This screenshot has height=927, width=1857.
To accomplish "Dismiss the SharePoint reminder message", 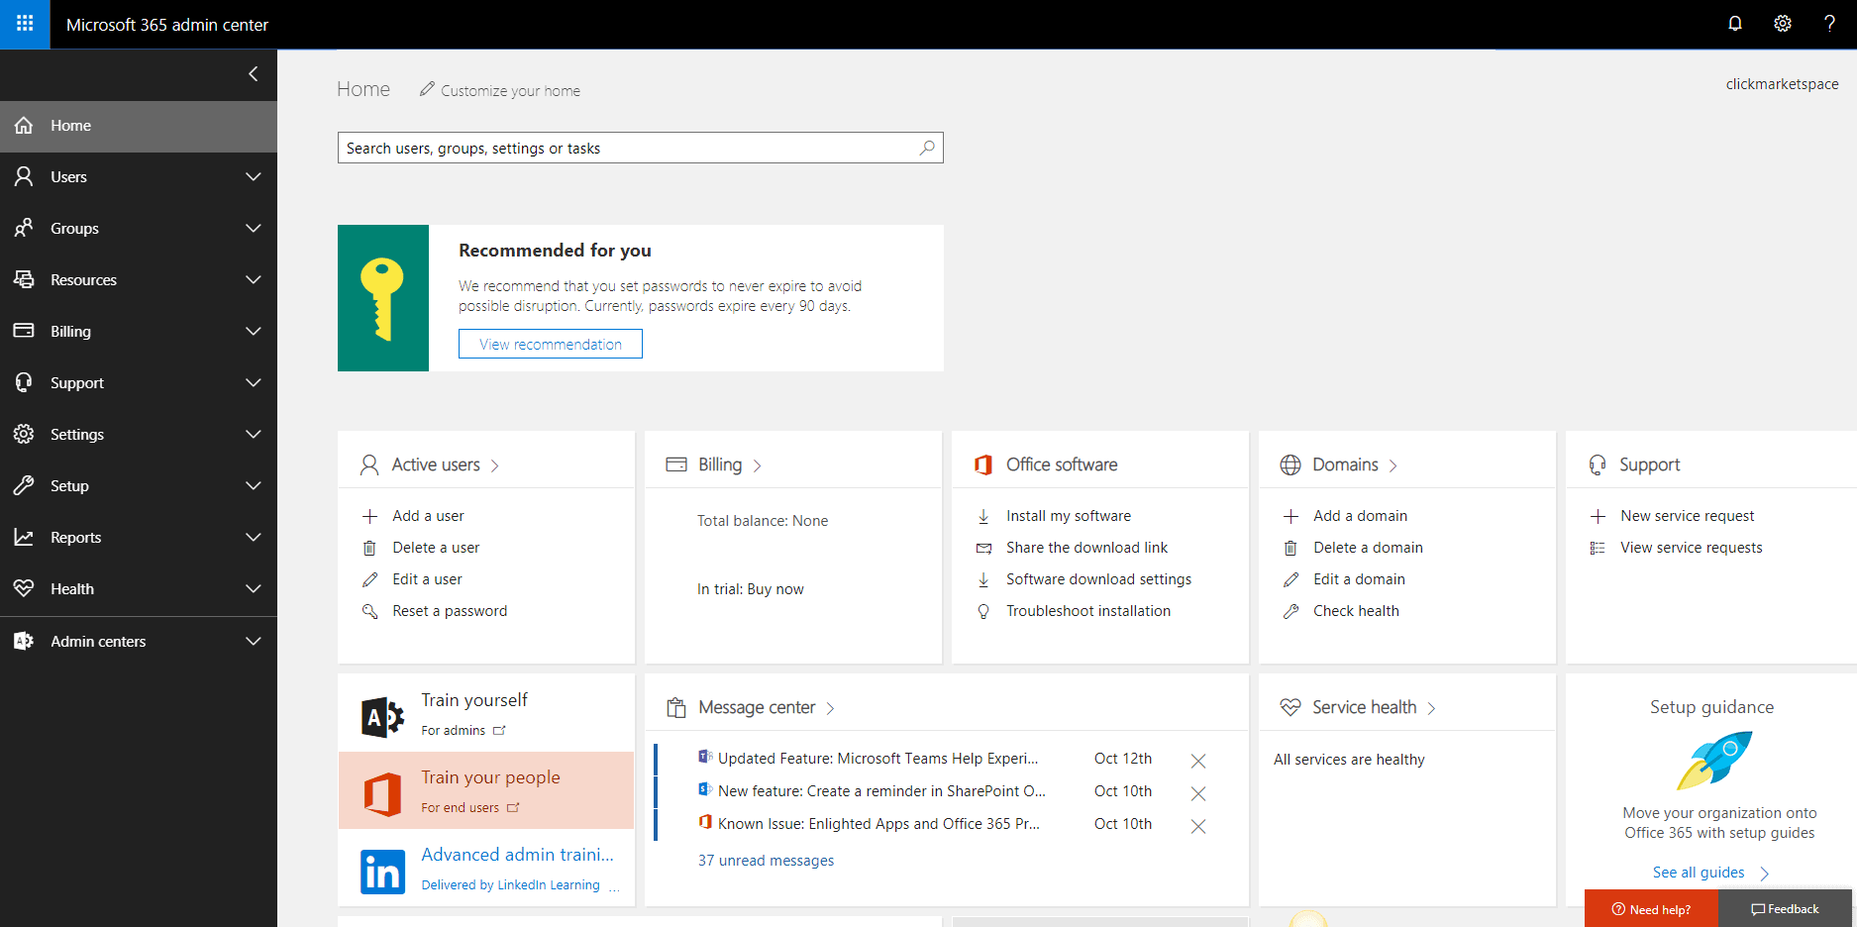I will [x=1198, y=793].
